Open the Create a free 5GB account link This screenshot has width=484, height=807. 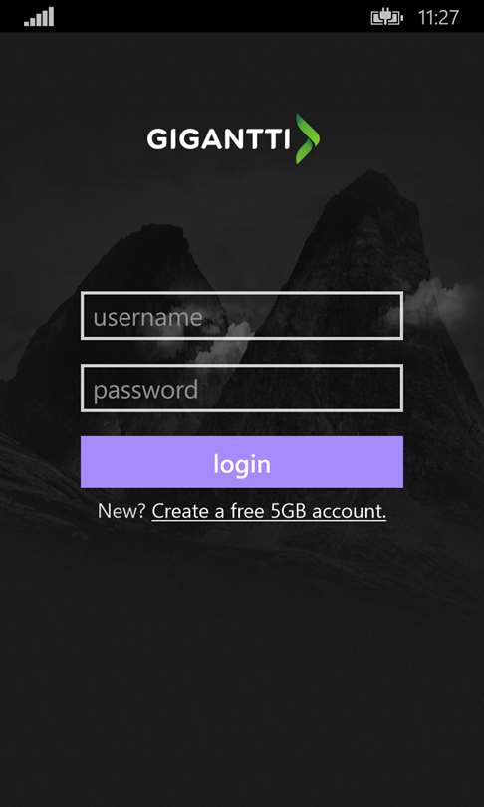[269, 511]
